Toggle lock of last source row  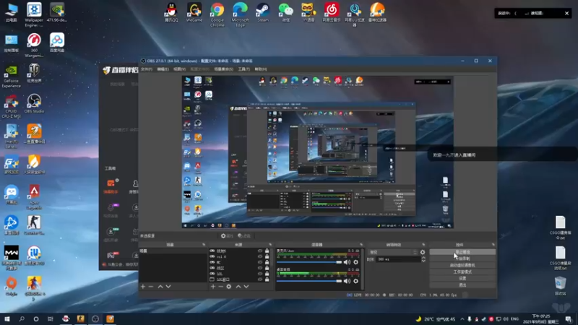coord(267,279)
